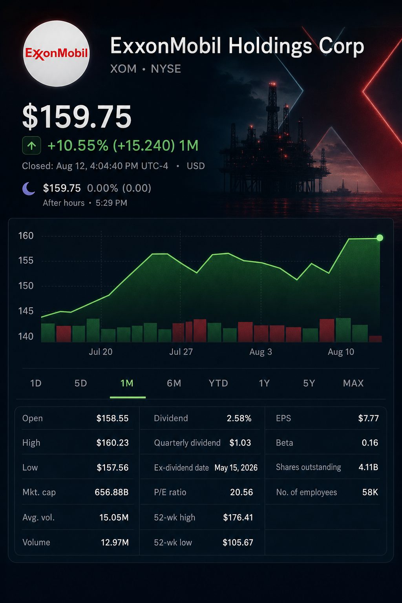Click the After hours 5:29 PM label
This screenshot has height=603, width=402.
click(85, 203)
